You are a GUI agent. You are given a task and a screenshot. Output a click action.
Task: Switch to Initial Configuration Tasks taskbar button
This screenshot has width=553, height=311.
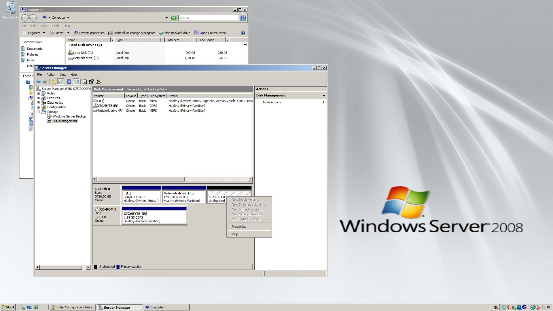coord(72,307)
